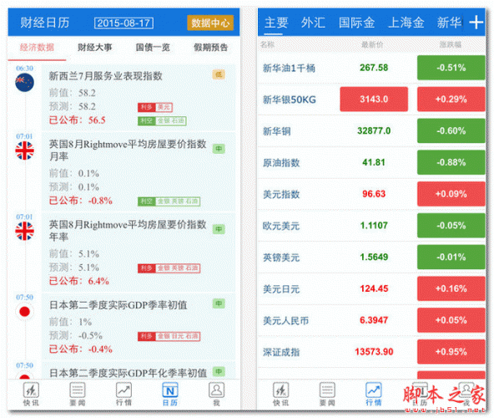
Task: Click the 利多 美元 tag
Action: tap(155, 107)
